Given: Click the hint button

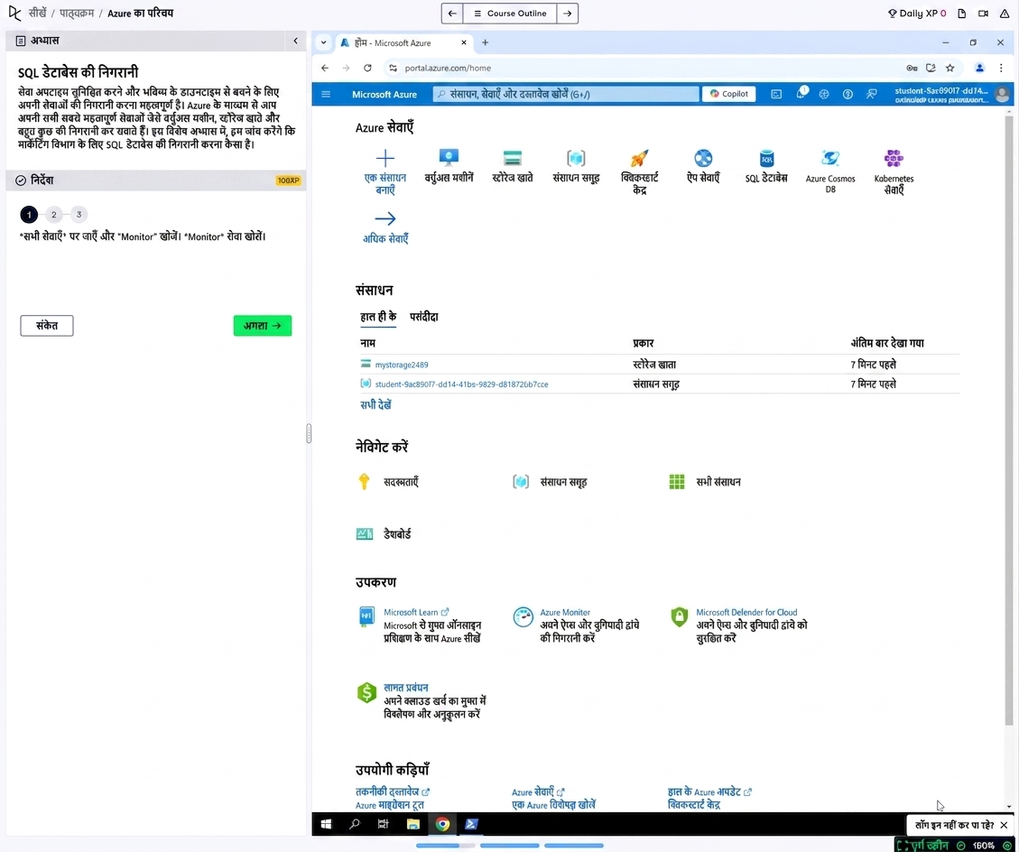Looking at the screenshot, I should coord(47,326).
